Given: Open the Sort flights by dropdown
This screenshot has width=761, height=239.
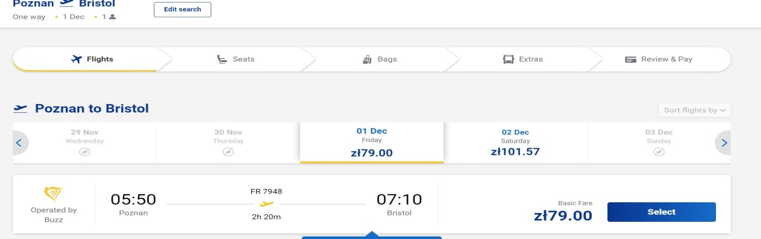Looking at the screenshot, I should point(694,110).
